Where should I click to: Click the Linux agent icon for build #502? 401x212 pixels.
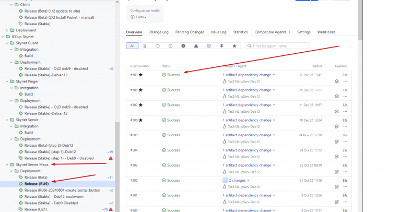coord(225,187)
